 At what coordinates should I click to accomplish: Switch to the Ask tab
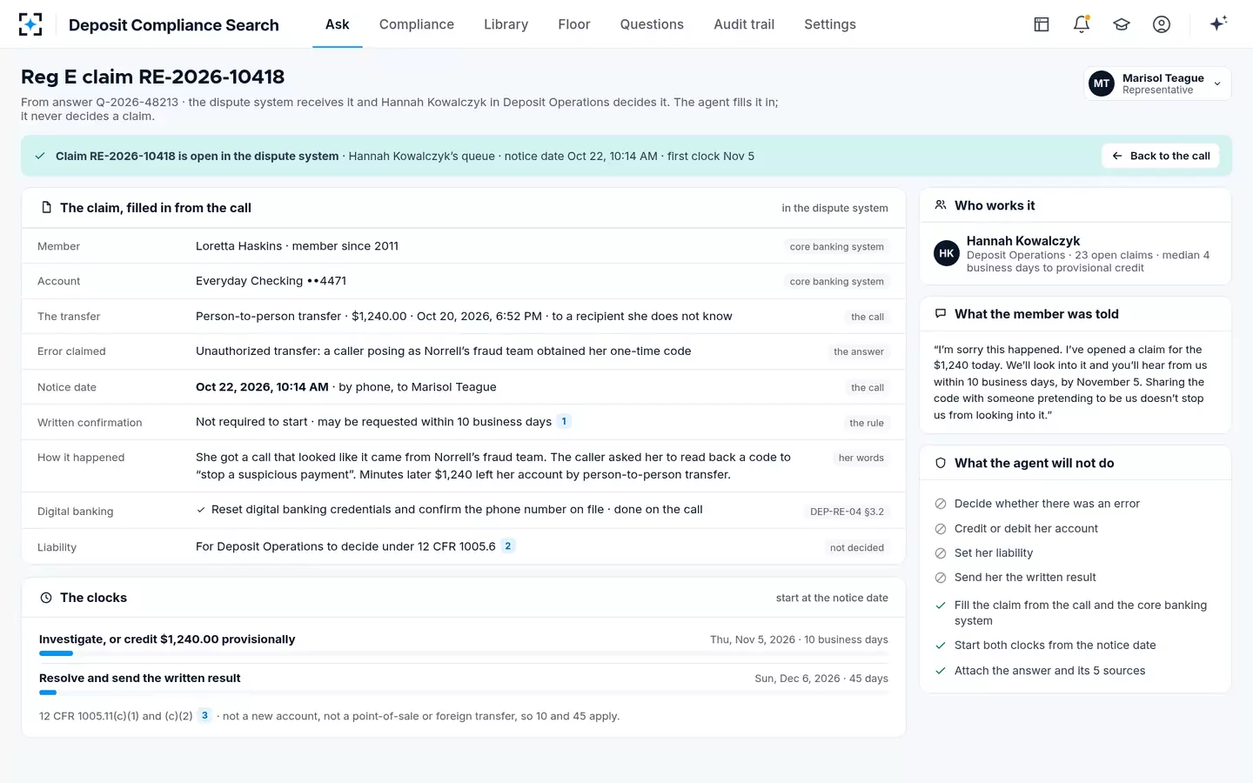(x=338, y=24)
